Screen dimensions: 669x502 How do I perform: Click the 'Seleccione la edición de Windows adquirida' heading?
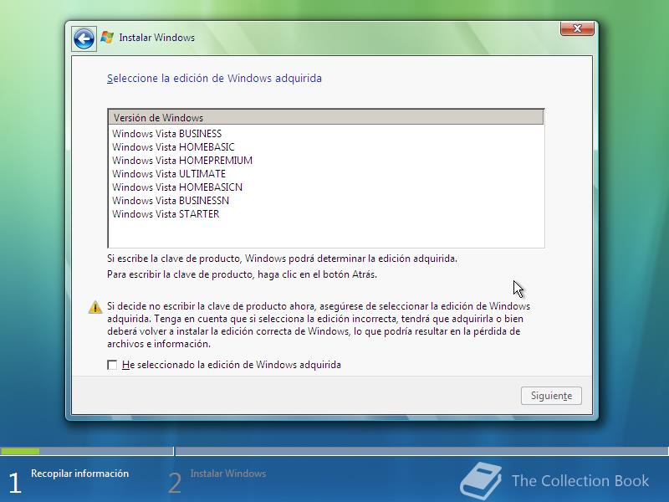[214, 79]
